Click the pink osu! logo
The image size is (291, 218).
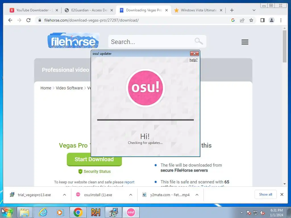(145, 88)
